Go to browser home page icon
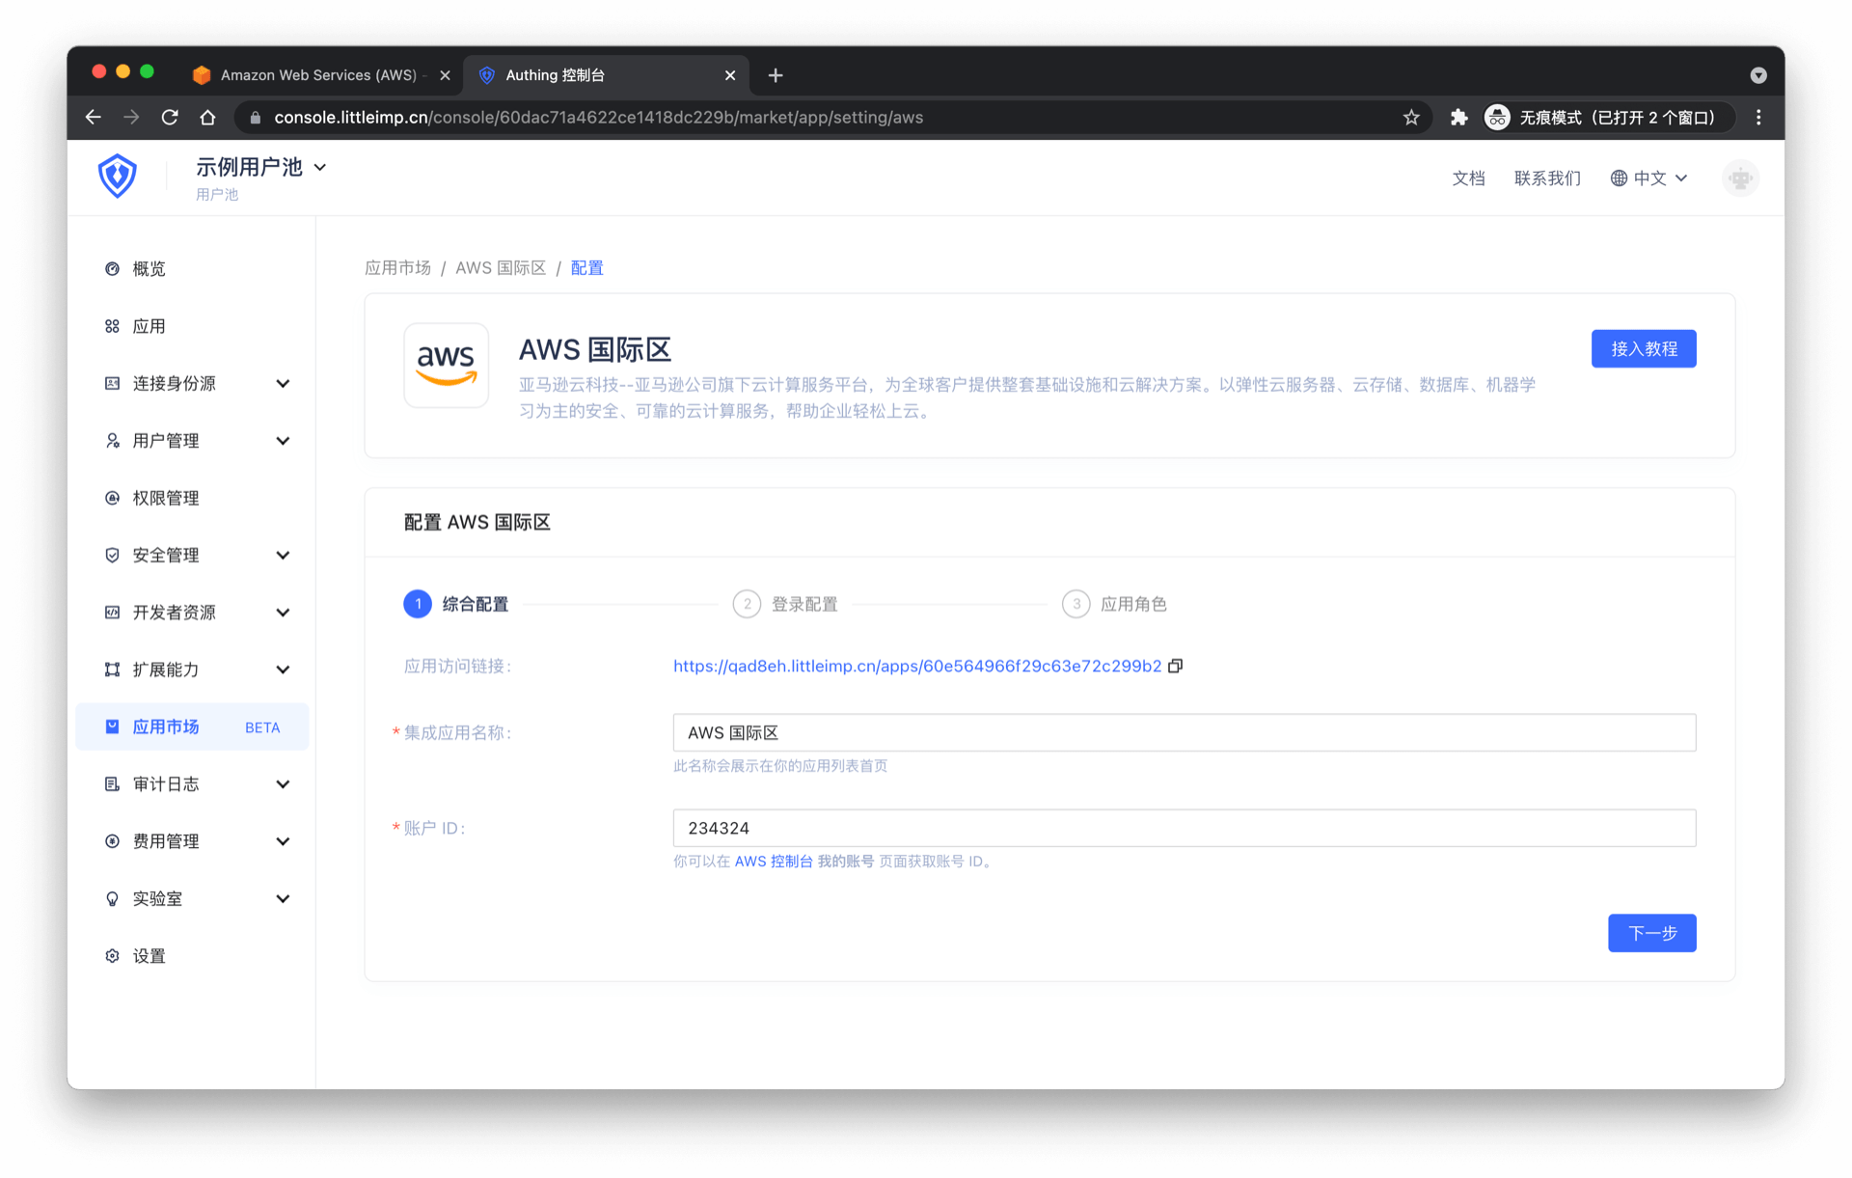 point(207,118)
